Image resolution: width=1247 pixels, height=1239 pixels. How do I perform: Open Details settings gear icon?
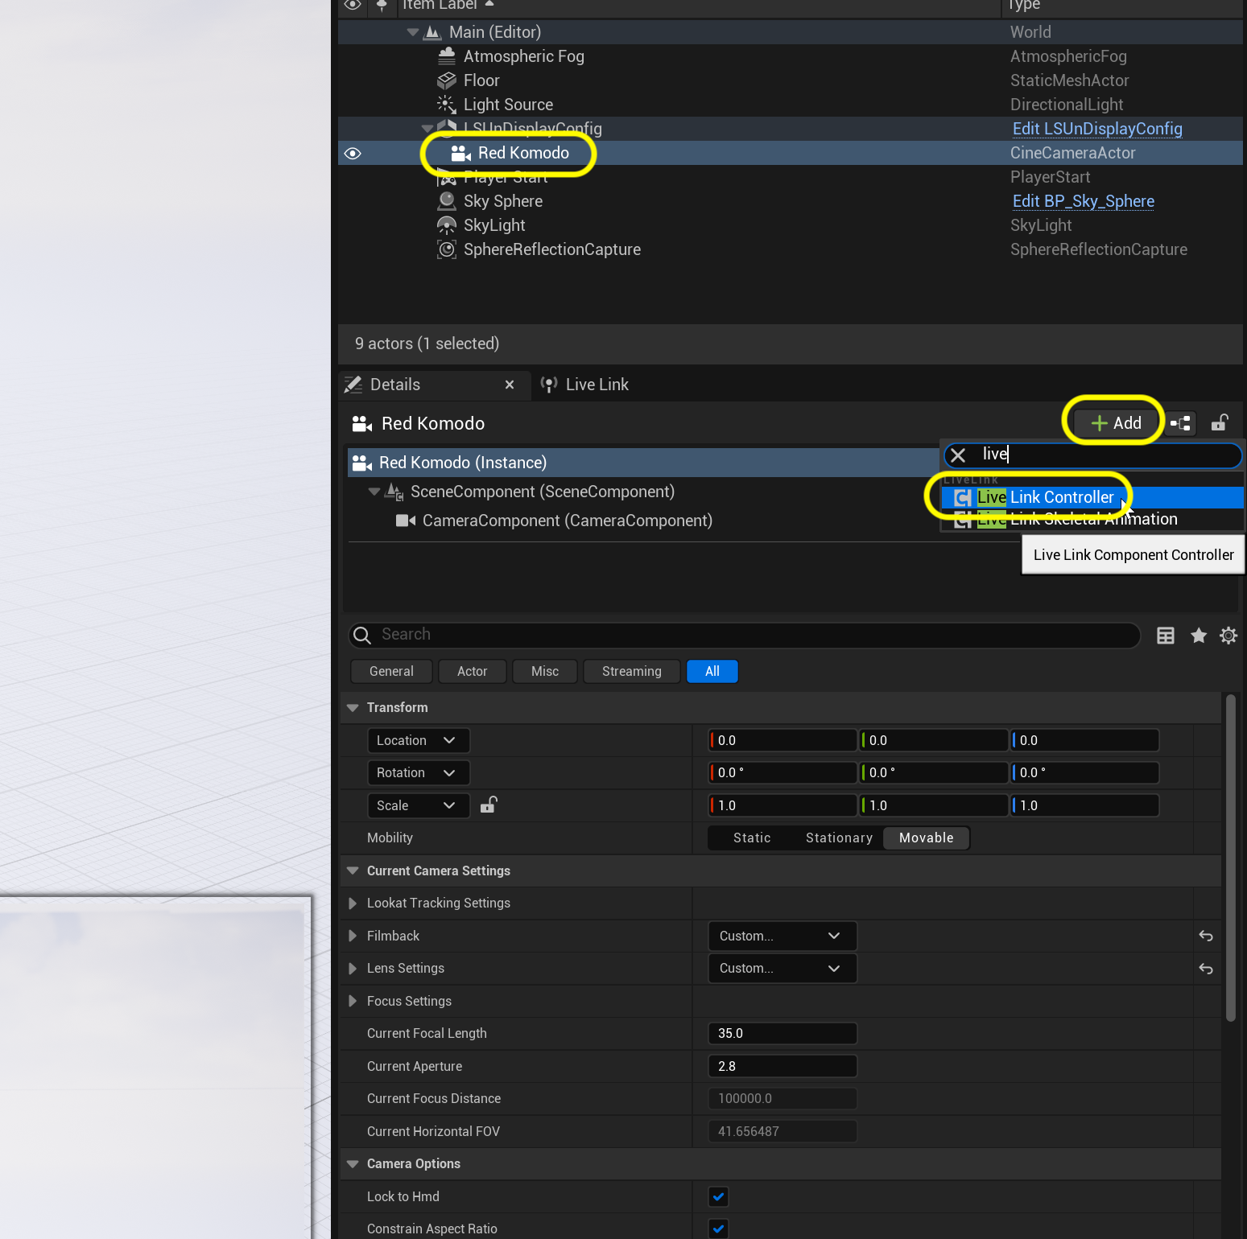tap(1228, 636)
